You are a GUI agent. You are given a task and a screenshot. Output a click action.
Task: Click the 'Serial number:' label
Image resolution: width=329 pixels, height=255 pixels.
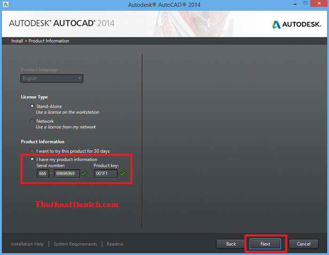click(51, 165)
